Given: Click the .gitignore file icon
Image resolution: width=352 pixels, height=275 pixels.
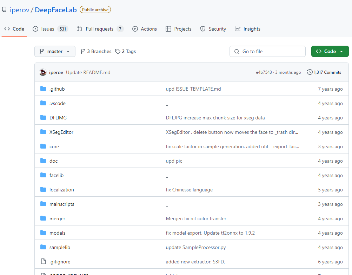Looking at the screenshot, I should (x=43, y=261).
